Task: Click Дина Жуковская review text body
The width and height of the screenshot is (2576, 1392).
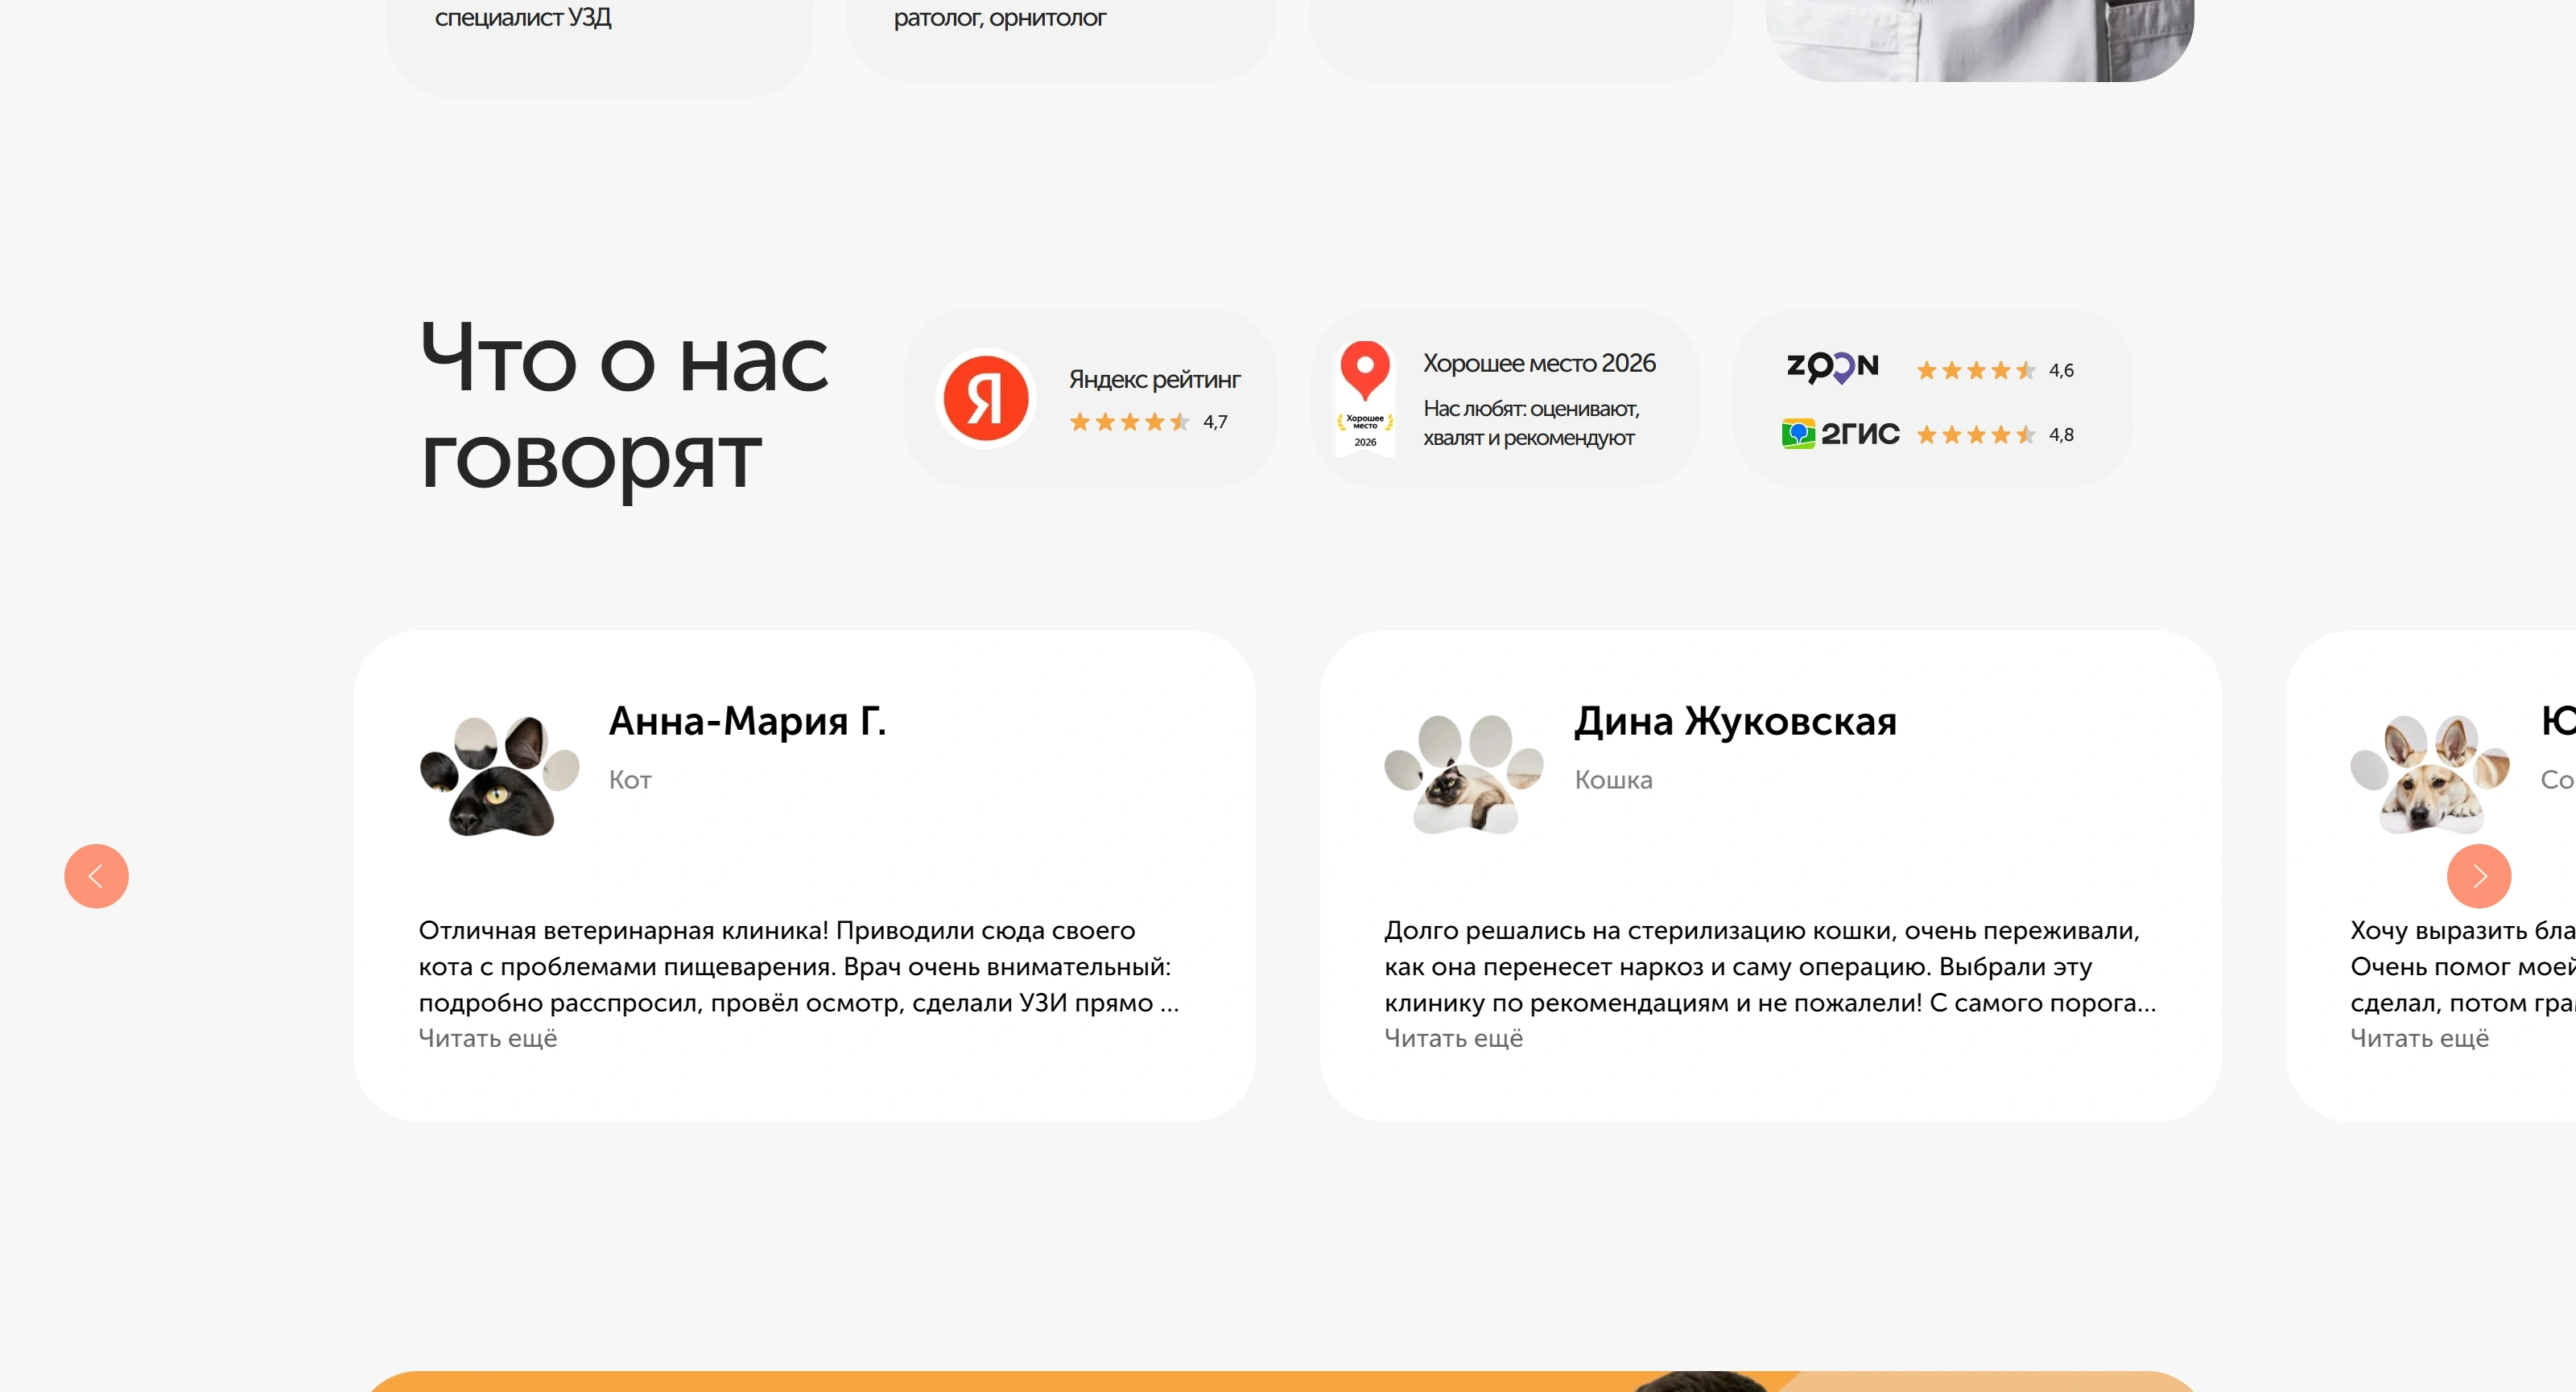Action: 1770,966
